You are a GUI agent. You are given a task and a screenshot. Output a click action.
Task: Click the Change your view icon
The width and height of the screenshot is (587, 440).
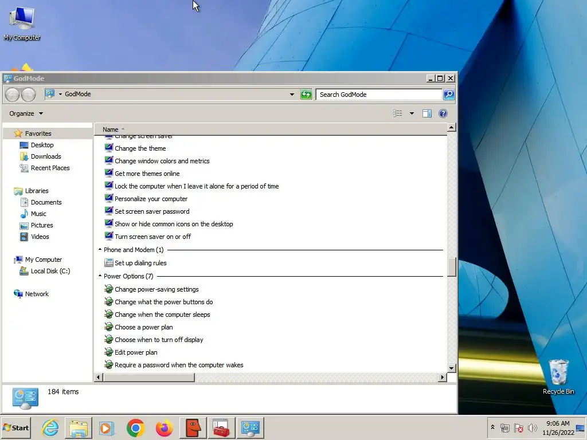398,113
